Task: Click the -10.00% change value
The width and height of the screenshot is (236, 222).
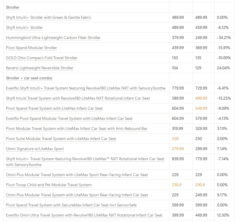Action: tap(224, 58)
